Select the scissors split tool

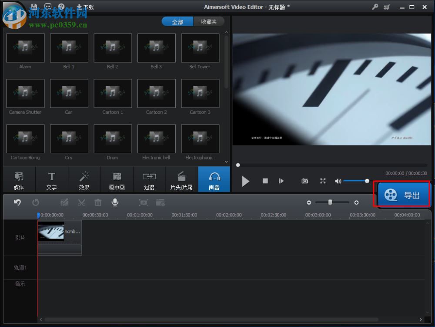point(81,202)
